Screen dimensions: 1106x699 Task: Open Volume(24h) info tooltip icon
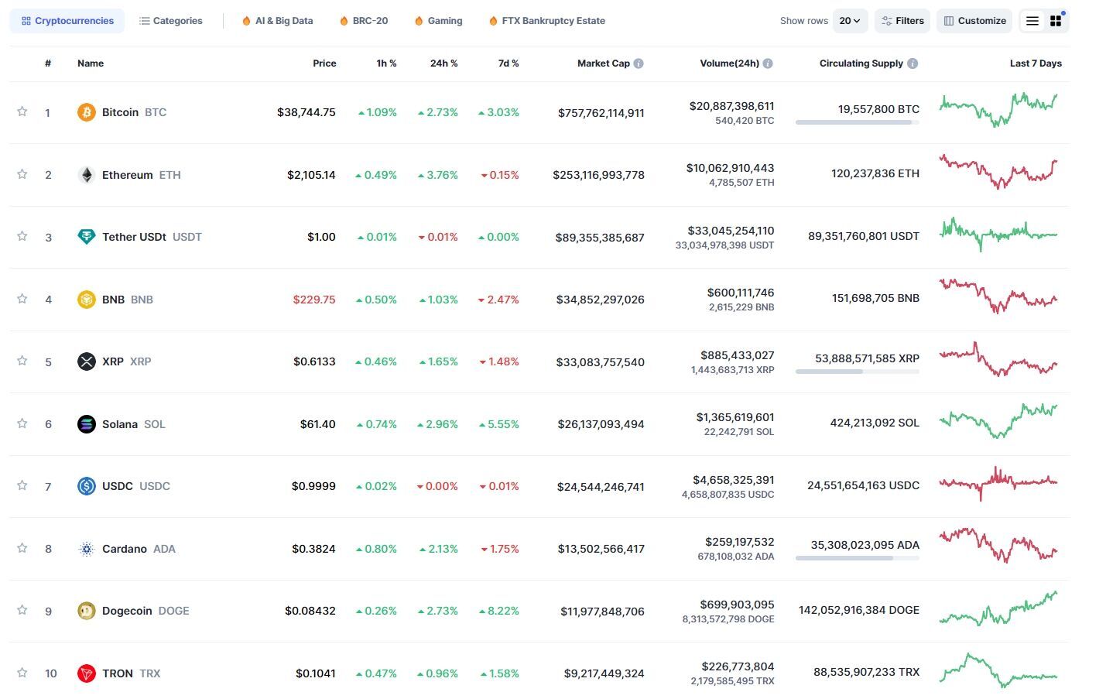(768, 63)
